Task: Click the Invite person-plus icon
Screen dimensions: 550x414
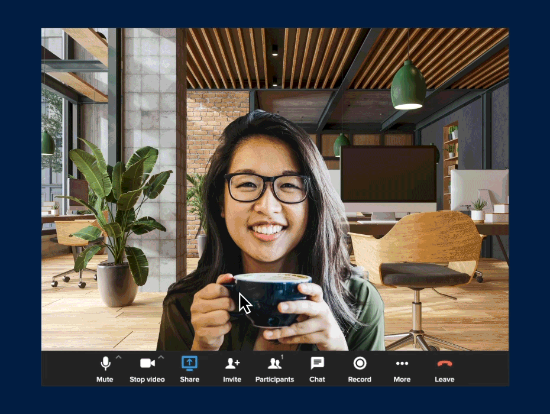Action: (232, 363)
